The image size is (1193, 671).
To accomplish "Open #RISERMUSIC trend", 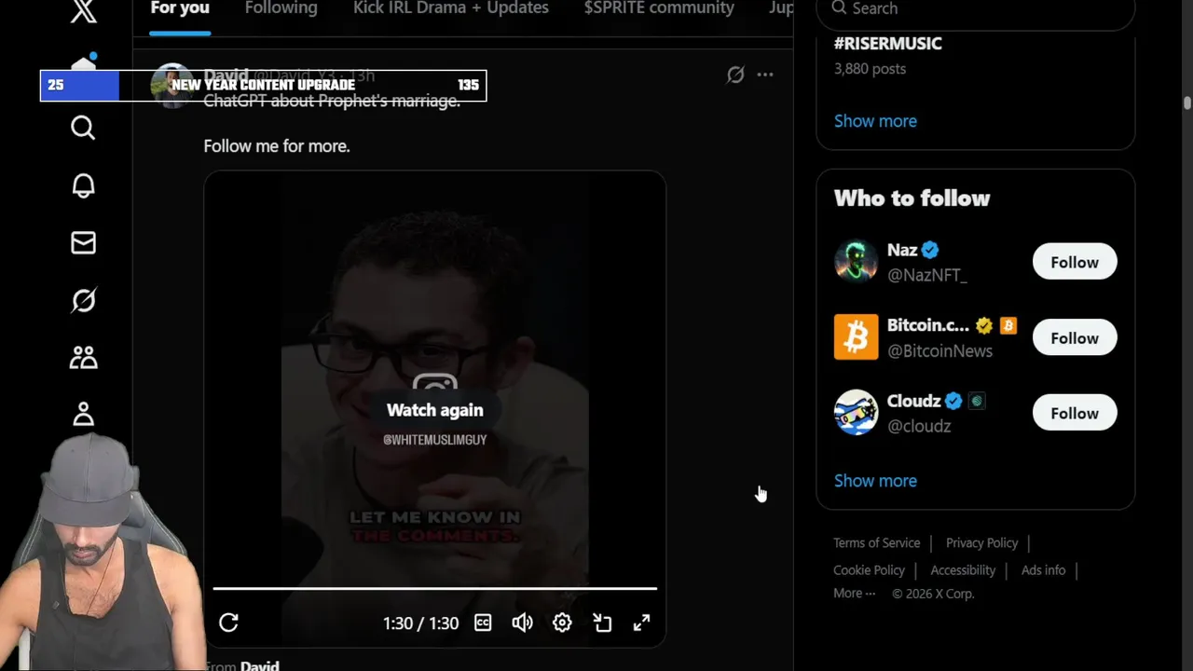I will [x=888, y=44].
